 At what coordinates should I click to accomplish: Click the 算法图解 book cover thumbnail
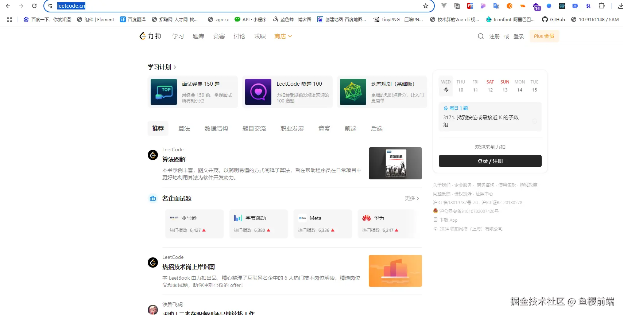tap(395, 163)
